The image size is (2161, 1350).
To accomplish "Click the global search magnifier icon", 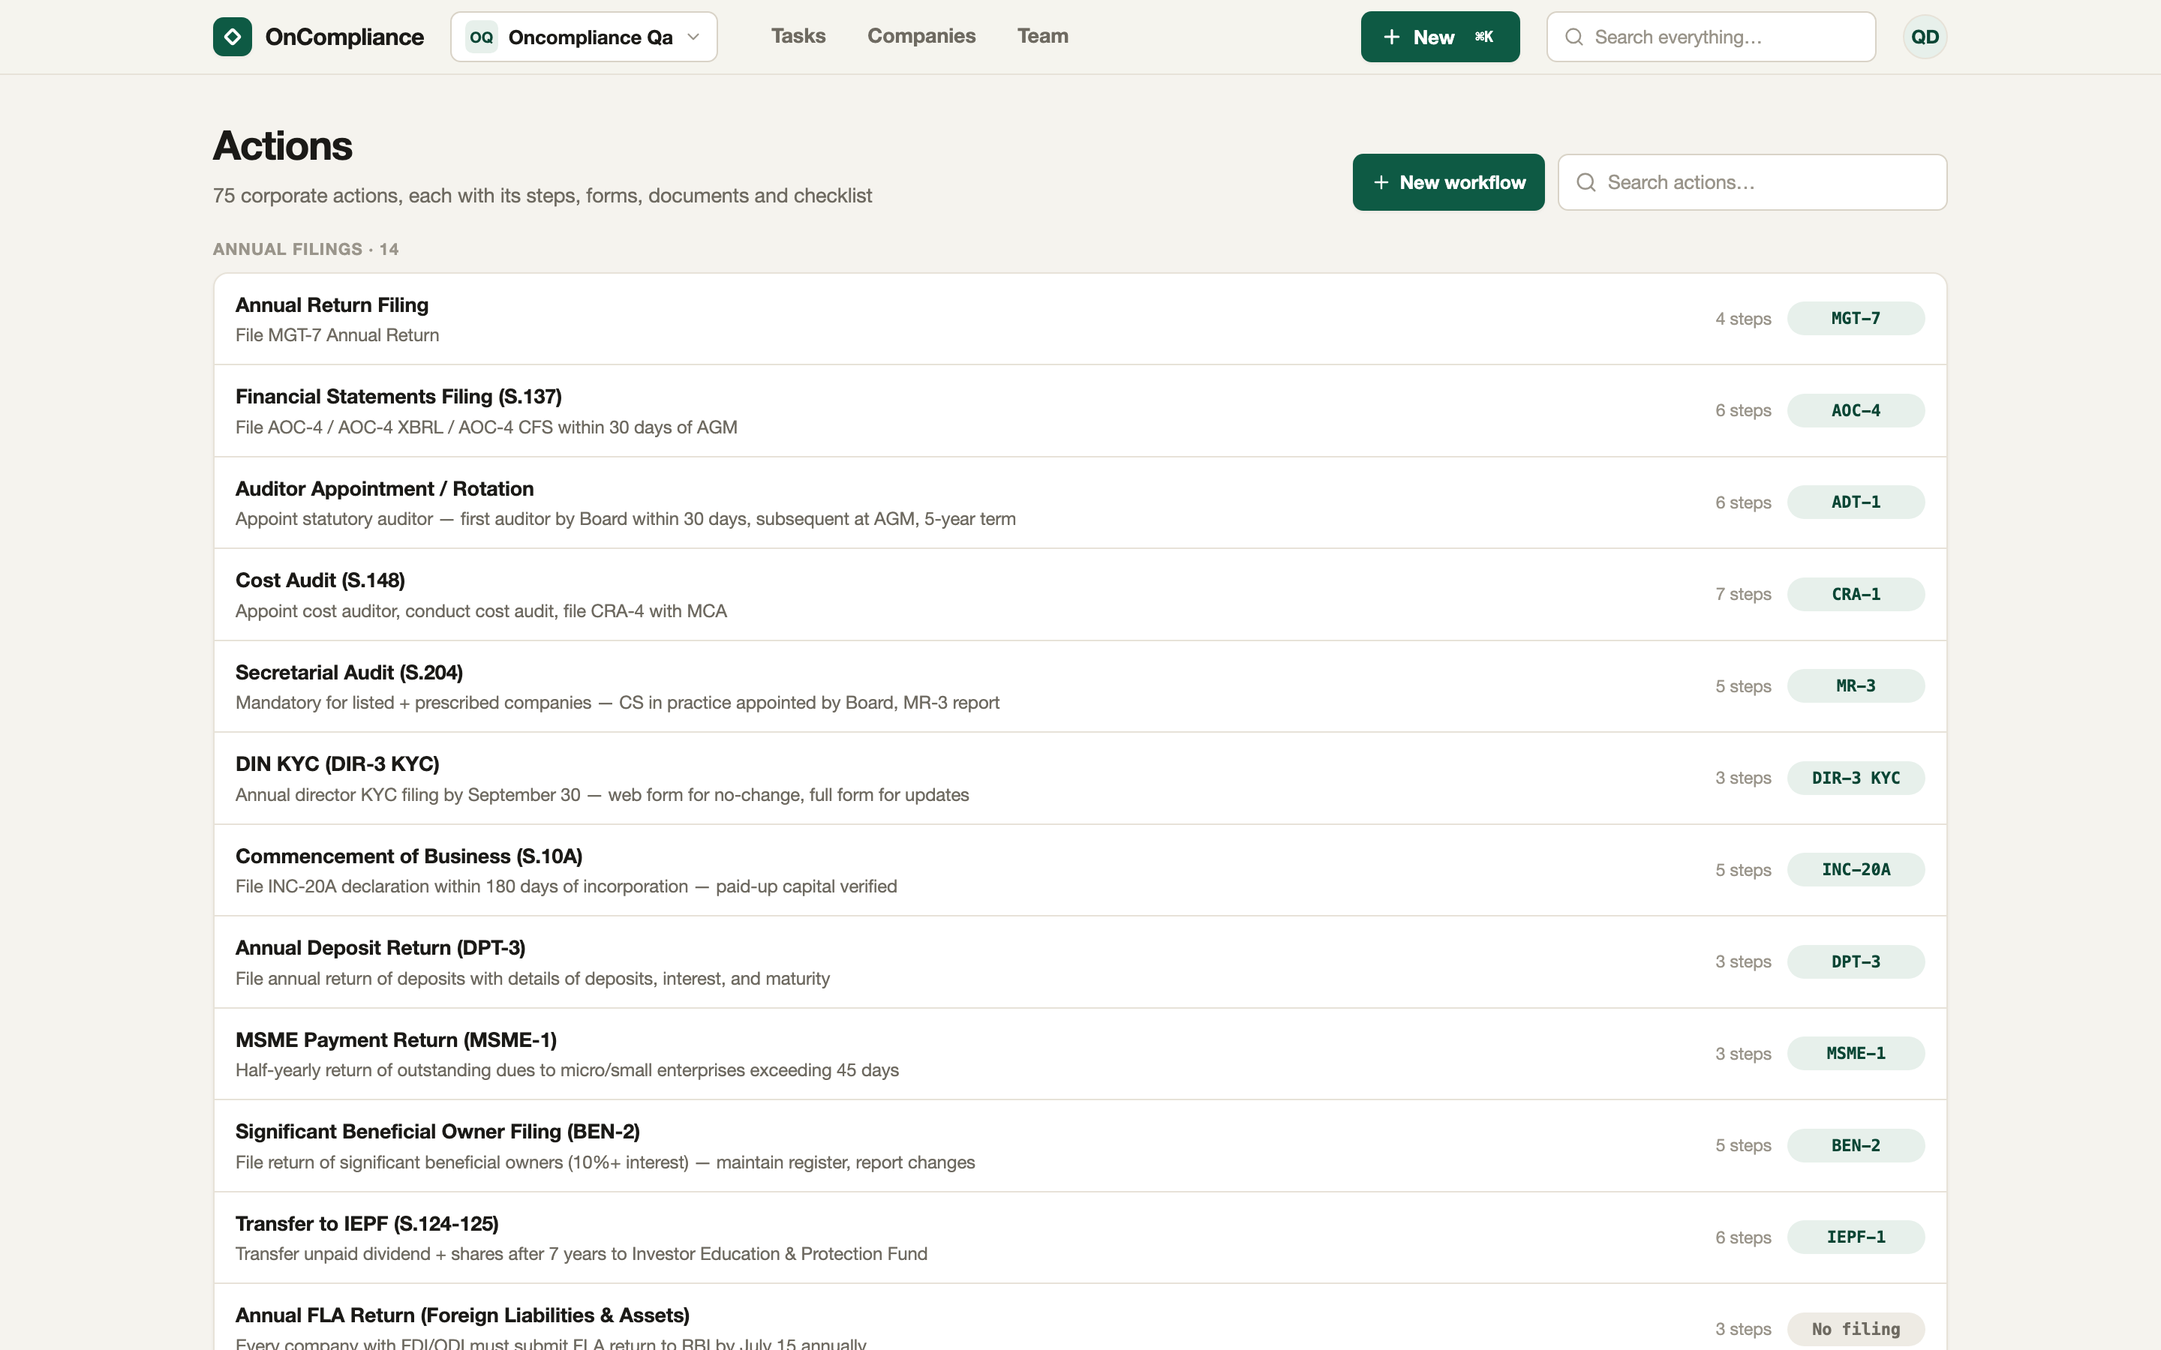I will pos(1574,37).
